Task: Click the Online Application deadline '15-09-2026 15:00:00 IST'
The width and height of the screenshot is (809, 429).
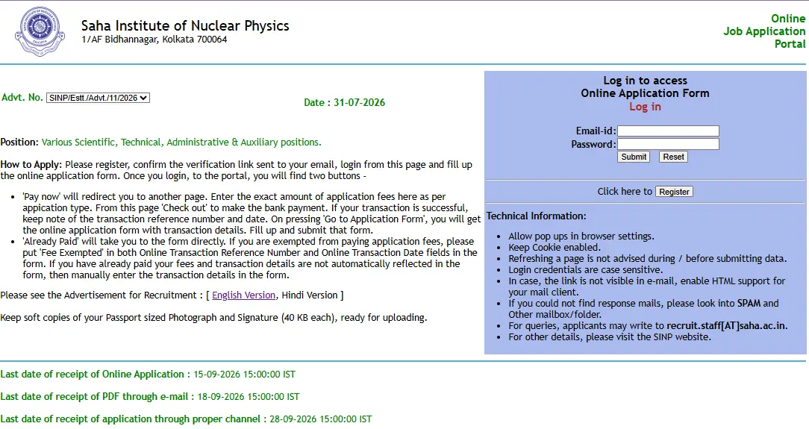Action: click(x=245, y=375)
